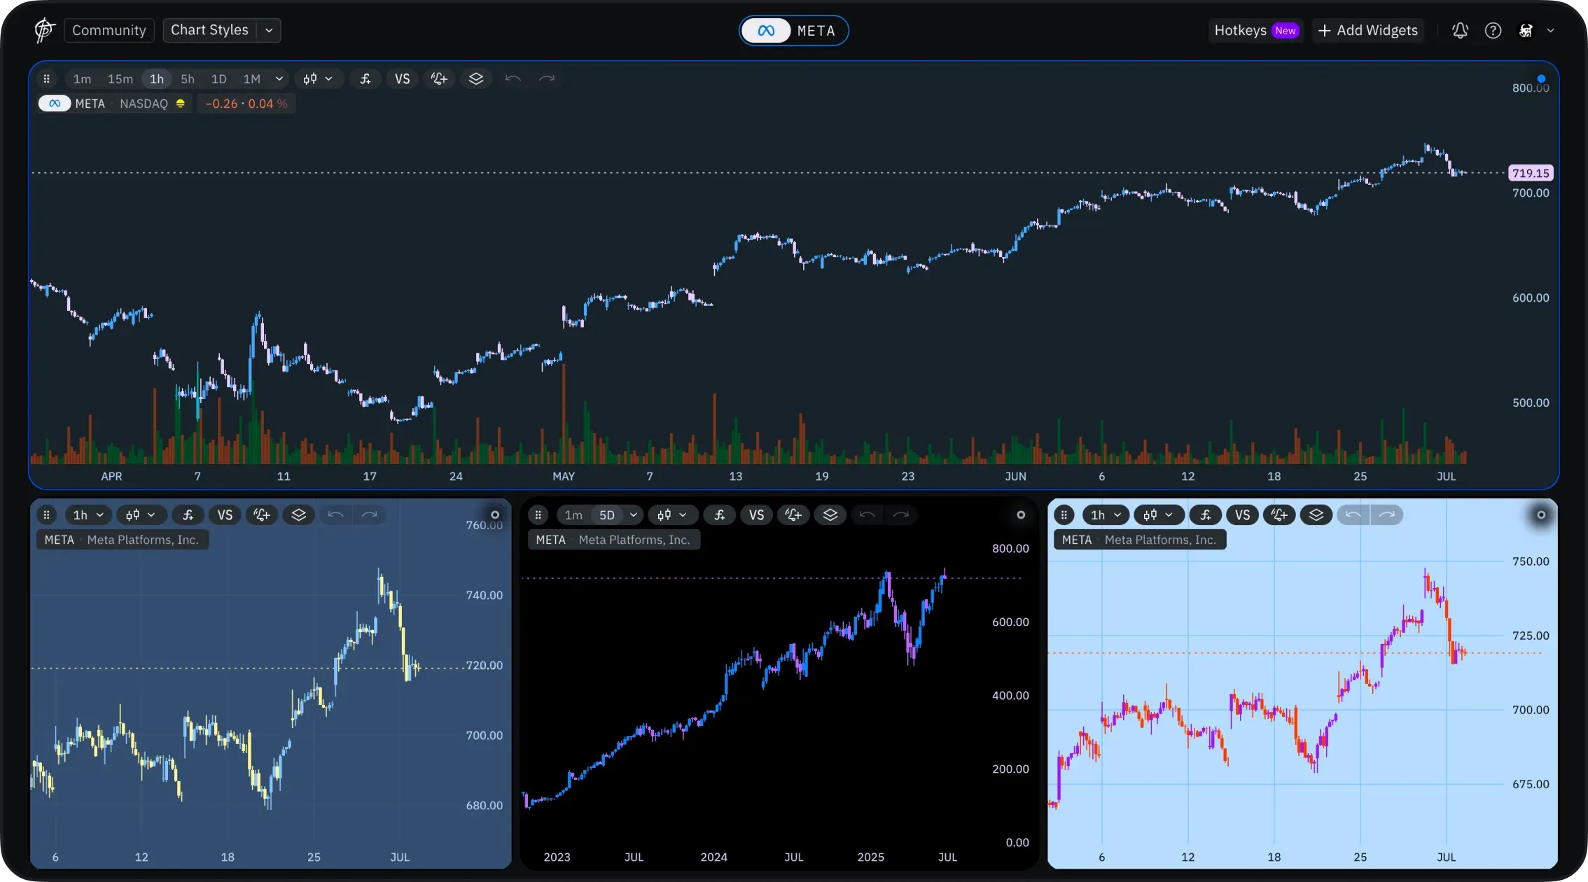Toggle the blue link dot on main chart
Viewport: 1588px width, 882px height.
click(x=1541, y=78)
